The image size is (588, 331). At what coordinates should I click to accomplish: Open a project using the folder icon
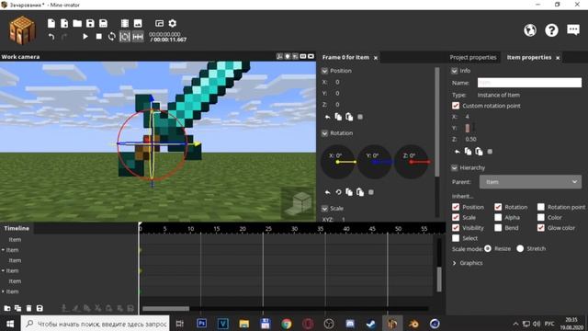pos(77,23)
